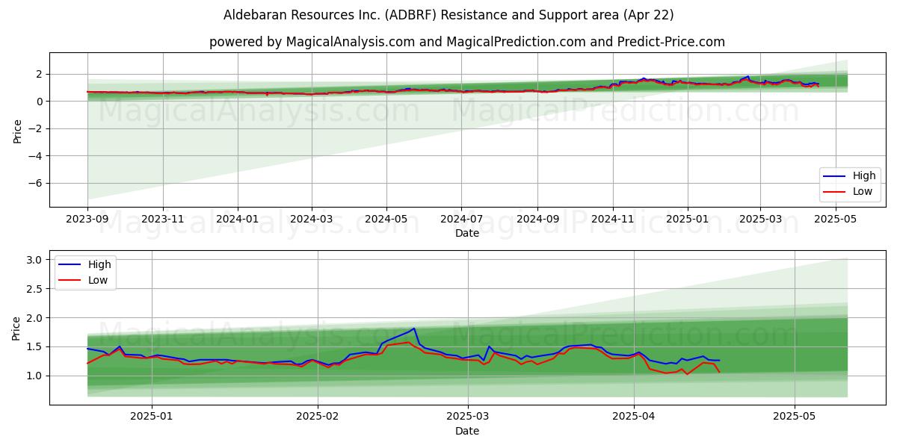The height and width of the screenshot is (448, 897).
Task: Click the '2023-11' label on the top x-axis
Action: pos(163,220)
